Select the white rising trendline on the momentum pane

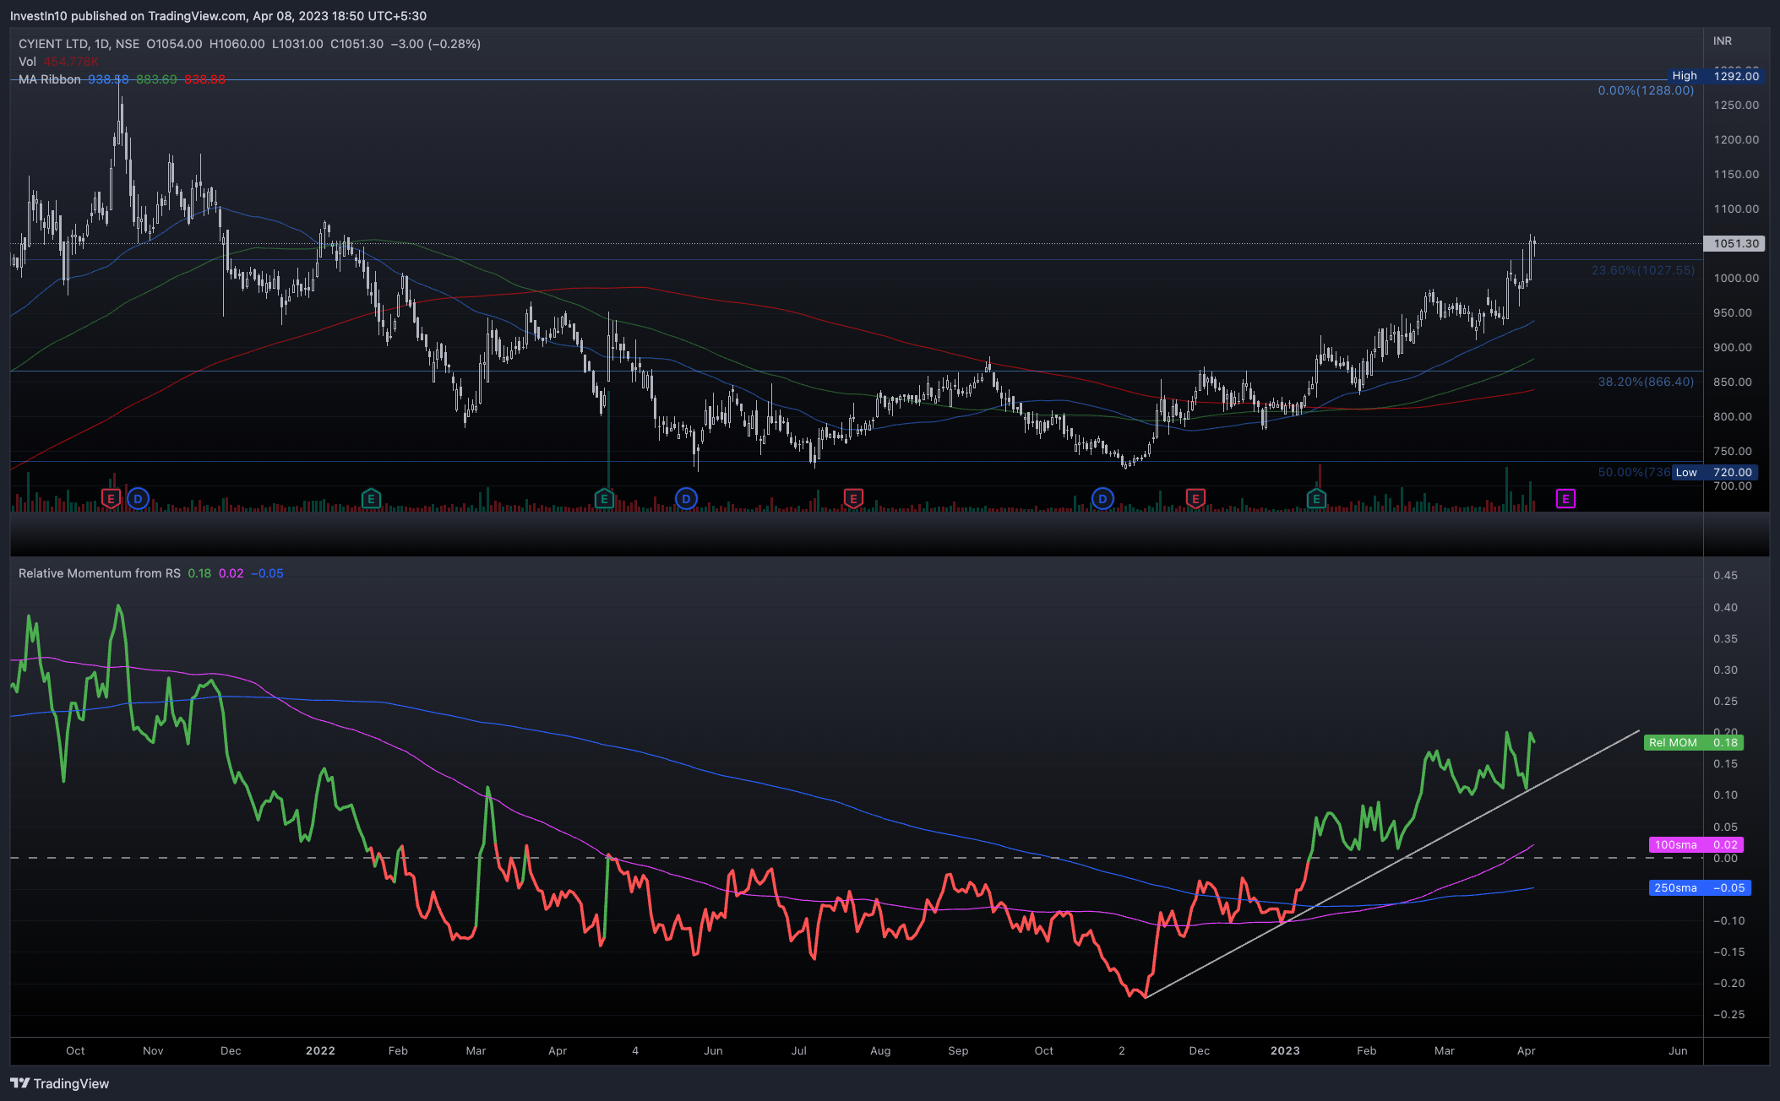pos(1394,863)
